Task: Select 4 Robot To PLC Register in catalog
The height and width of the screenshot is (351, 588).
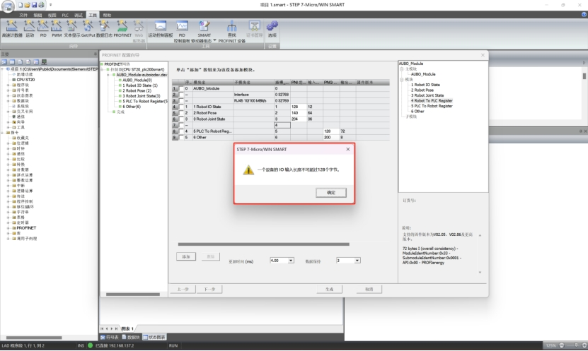Action: point(432,100)
